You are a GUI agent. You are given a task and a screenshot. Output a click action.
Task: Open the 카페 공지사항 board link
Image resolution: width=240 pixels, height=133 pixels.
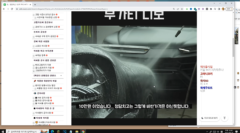click(43, 98)
